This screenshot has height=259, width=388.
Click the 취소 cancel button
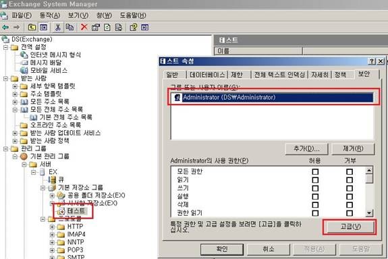(269, 249)
